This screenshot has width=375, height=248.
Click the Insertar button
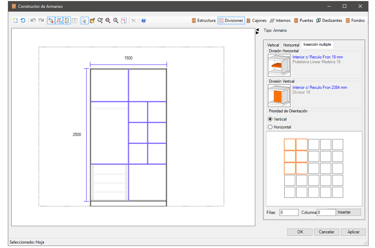(x=344, y=212)
